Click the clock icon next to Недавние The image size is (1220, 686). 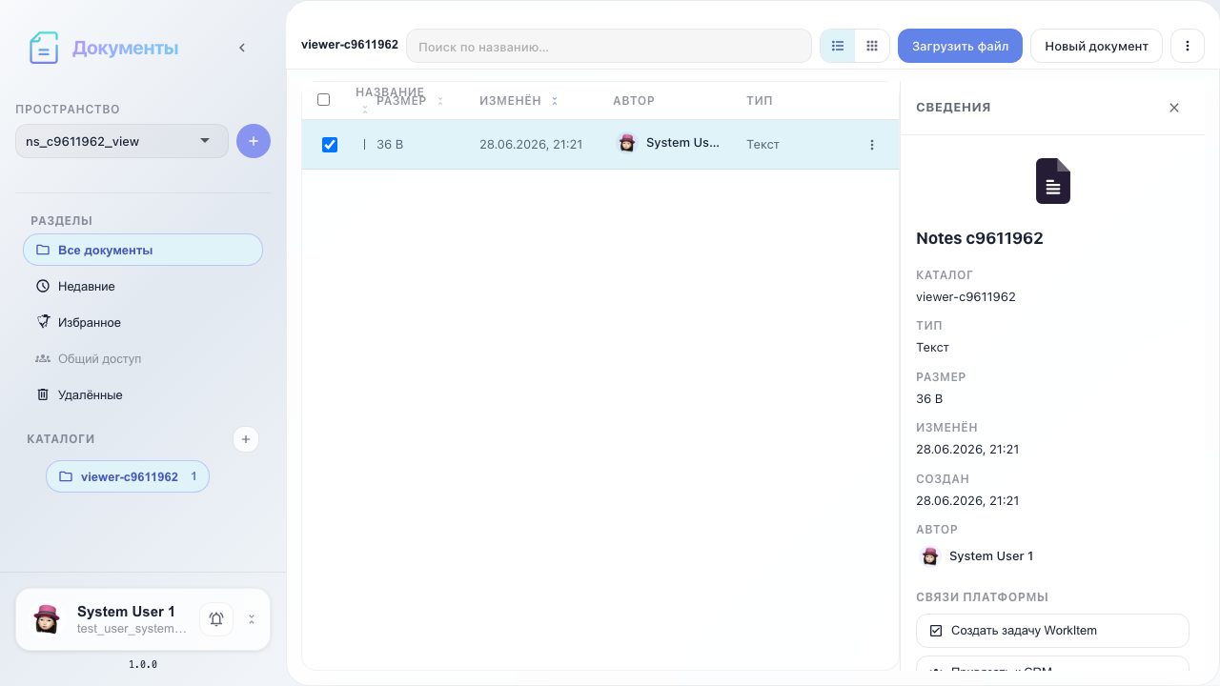coord(43,286)
